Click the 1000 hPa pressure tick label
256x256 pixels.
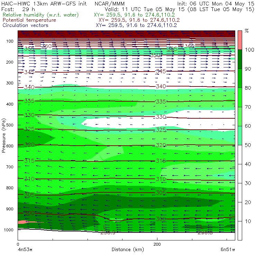coord(9,230)
